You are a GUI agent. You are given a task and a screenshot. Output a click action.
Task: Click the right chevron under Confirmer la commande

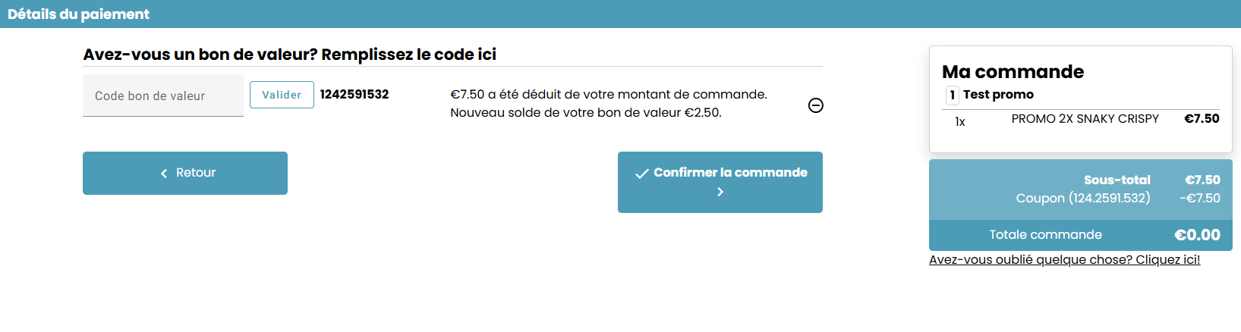[x=720, y=193]
